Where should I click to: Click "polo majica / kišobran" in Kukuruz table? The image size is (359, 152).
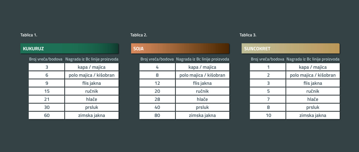pyautogui.click(x=92, y=75)
